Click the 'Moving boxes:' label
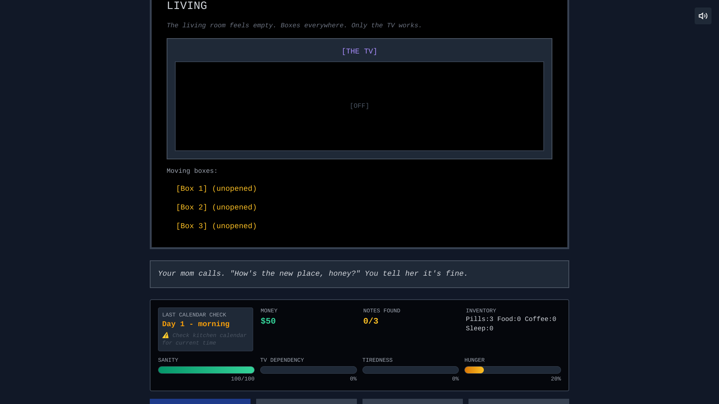 click(192, 171)
